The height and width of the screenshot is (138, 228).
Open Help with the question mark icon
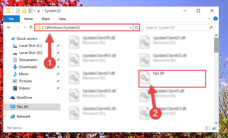(215, 19)
